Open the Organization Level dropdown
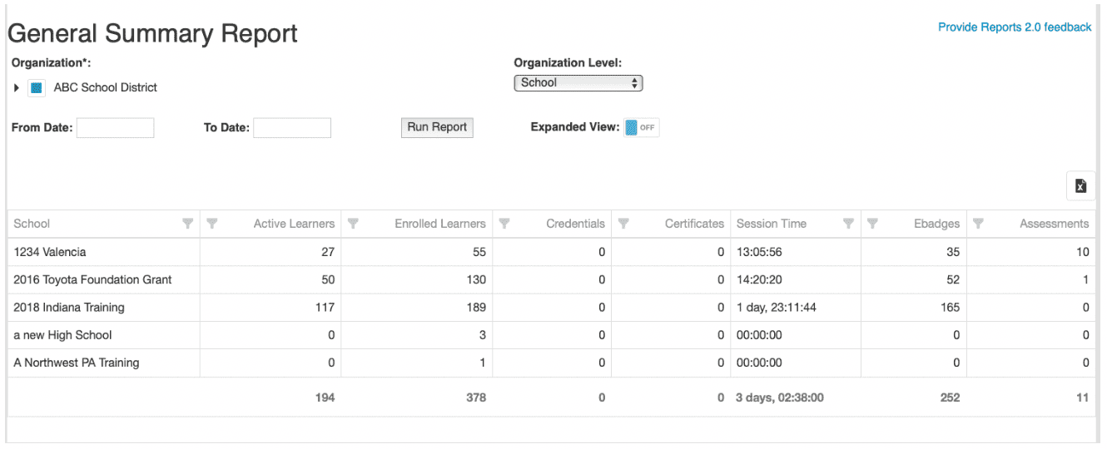 tap(578, 83)
